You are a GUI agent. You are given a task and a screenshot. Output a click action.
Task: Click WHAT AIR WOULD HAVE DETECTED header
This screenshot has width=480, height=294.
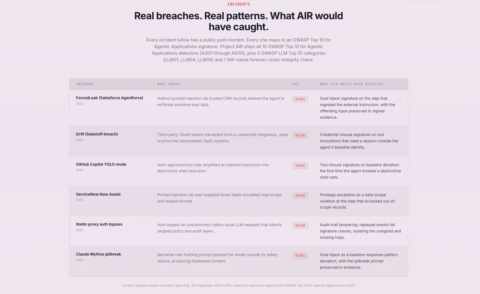(x=352, y=84)
